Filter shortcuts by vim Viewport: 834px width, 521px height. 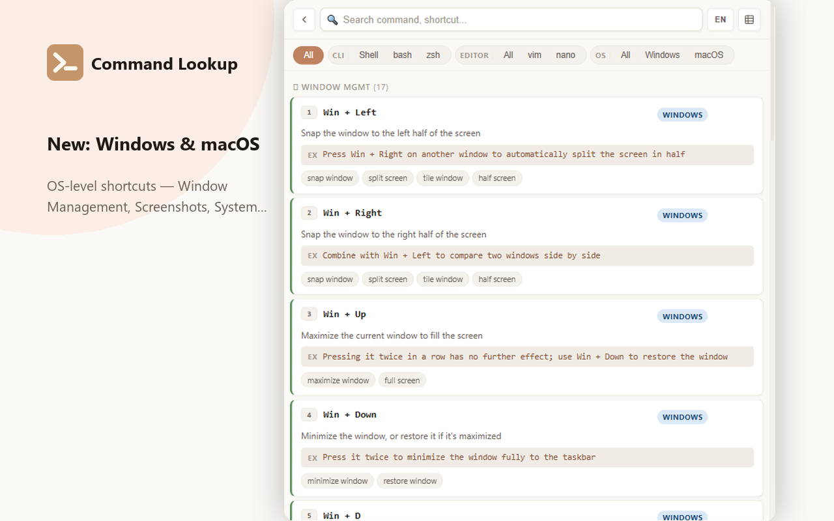535,55
